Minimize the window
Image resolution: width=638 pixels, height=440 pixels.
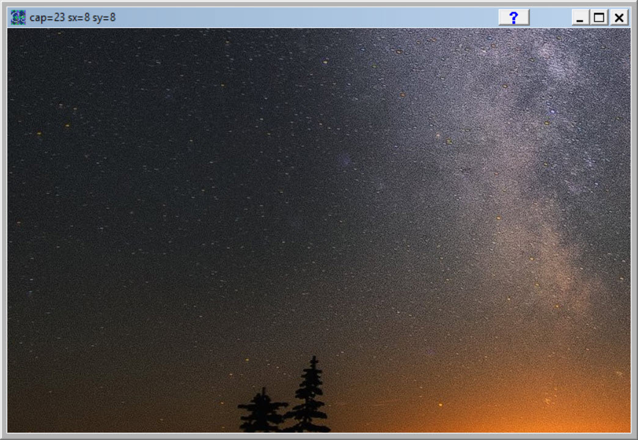(x=580, y=18)
